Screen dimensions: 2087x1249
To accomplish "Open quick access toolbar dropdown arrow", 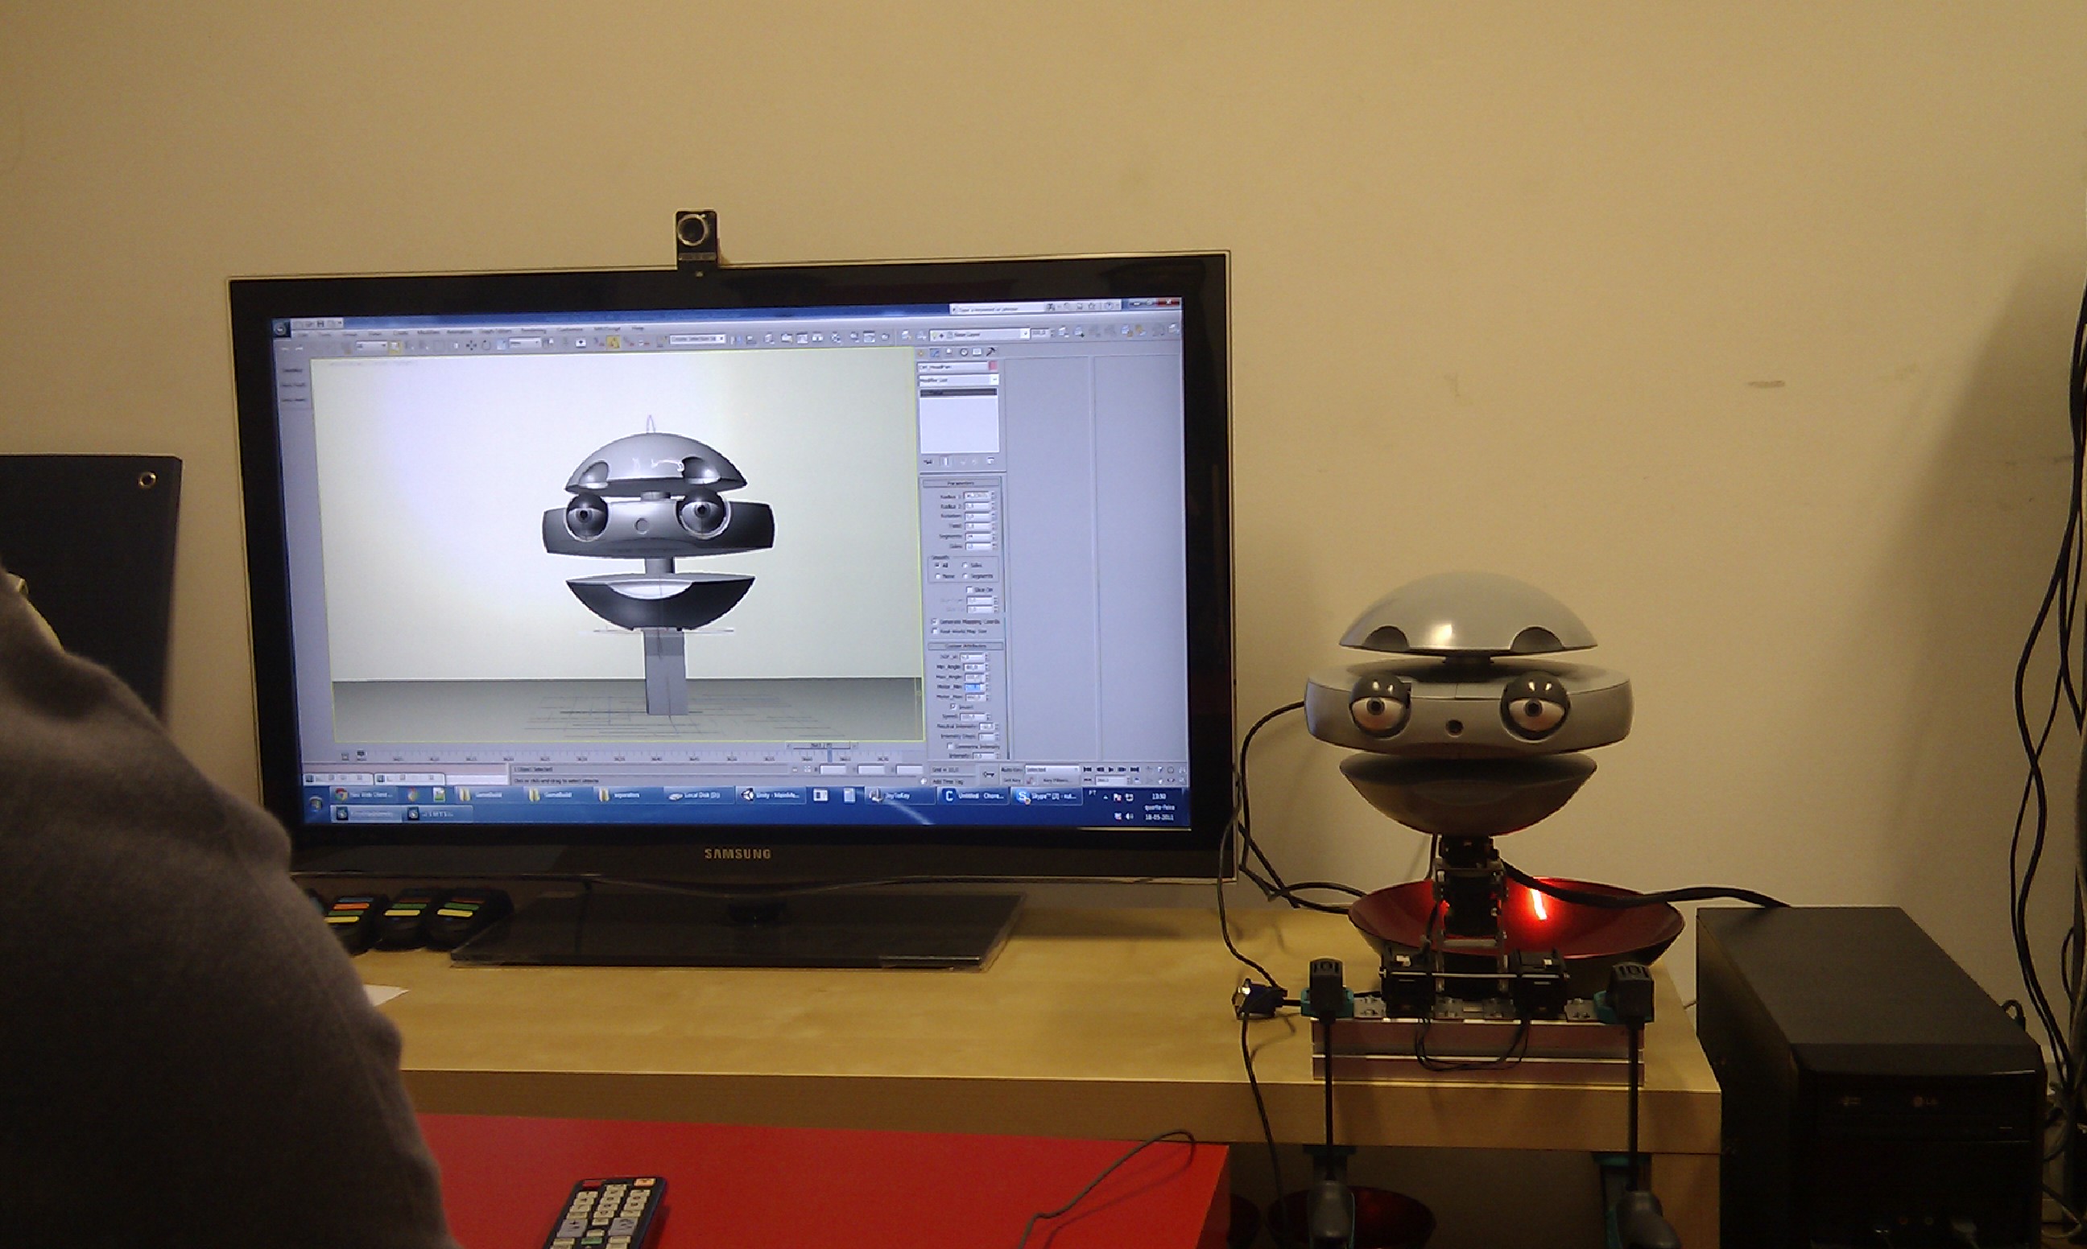I will (340, 324).
